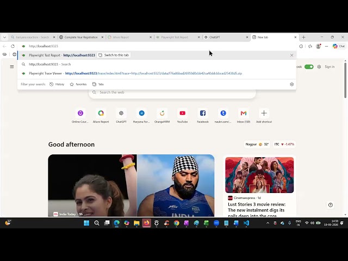The height and width of the screenshot is (261, 348).
Task: Open the ChatGPT shortcut tile
Action: click(x=121, y=116)
